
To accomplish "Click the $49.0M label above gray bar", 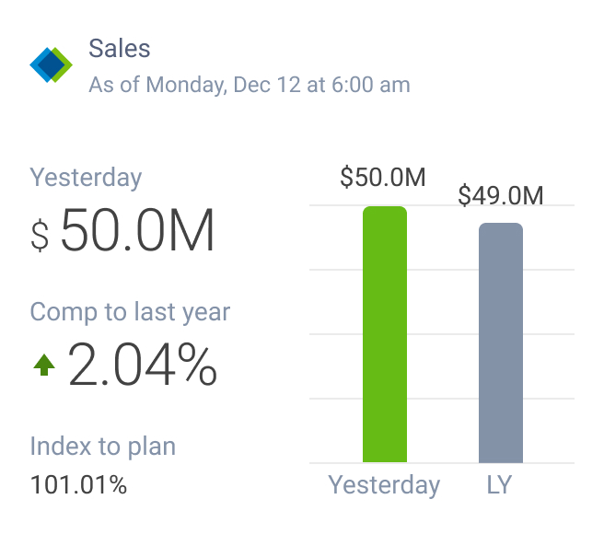I will 501,195.
